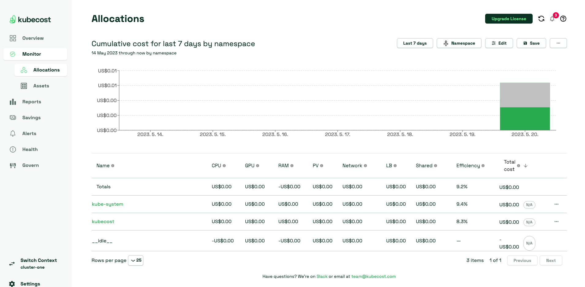Open row actions menu for kubecost

point(557,222)
